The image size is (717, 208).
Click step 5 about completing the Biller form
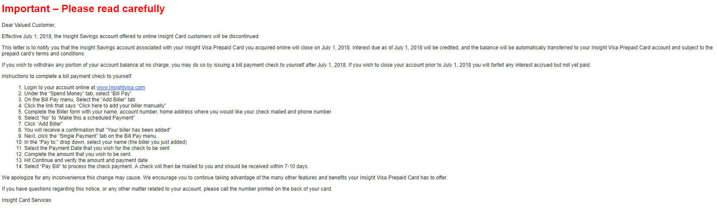tap(178, 112)
